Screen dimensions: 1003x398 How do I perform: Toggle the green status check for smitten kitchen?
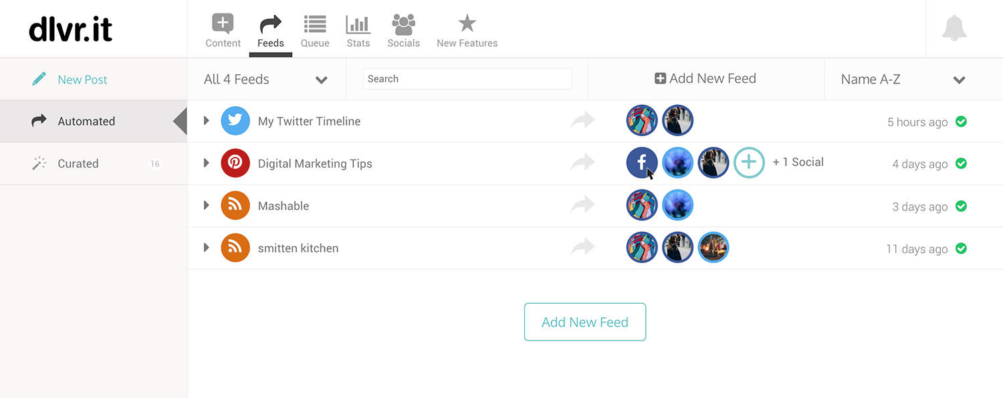pyautogui.click(x=961, y=248)
